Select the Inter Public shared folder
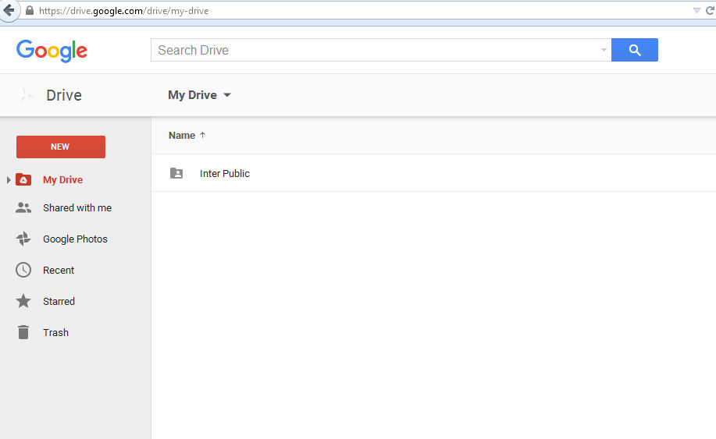716x439 pixels. [x=224, y=174]
